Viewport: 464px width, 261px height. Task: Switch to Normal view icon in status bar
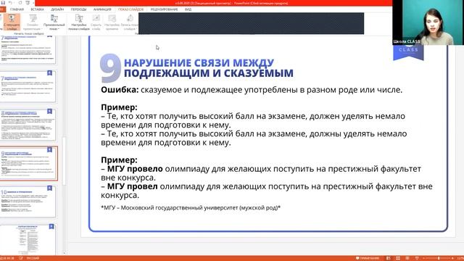pos(389,258)
